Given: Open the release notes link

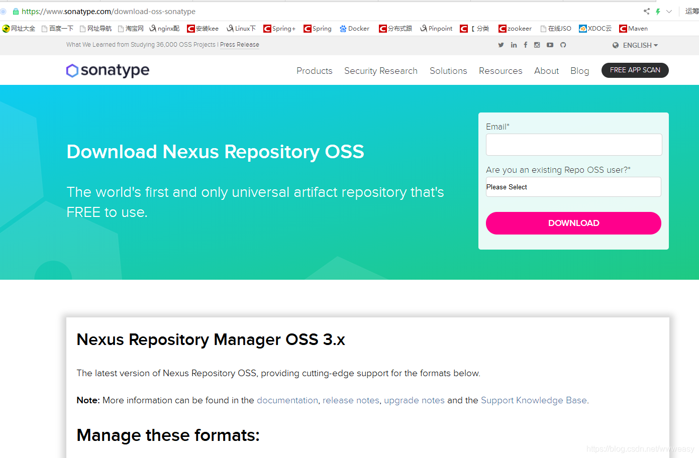Looking at the screenshot, I should click(351, 400).
